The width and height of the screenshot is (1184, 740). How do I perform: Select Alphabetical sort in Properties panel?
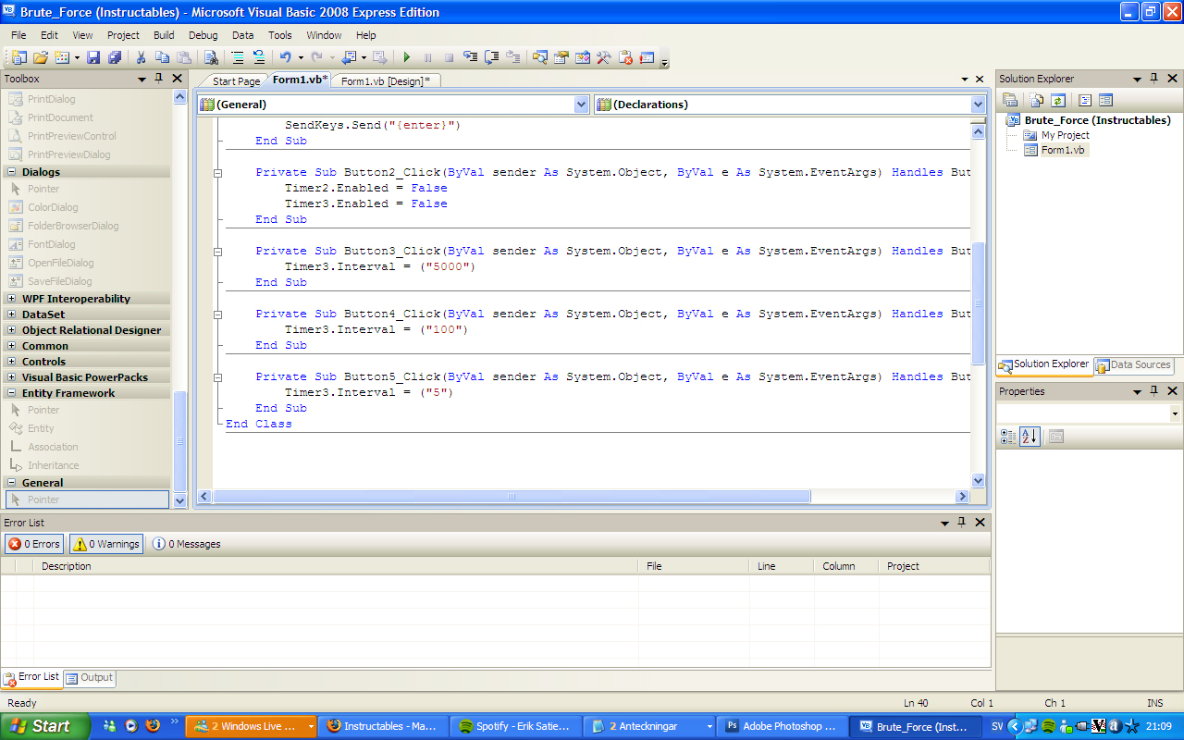coord(1030,437)
